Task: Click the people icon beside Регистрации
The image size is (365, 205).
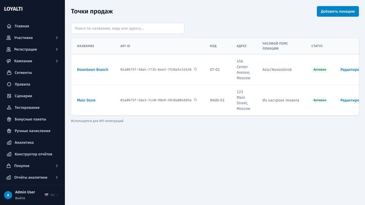Action: tap(9, 49)
